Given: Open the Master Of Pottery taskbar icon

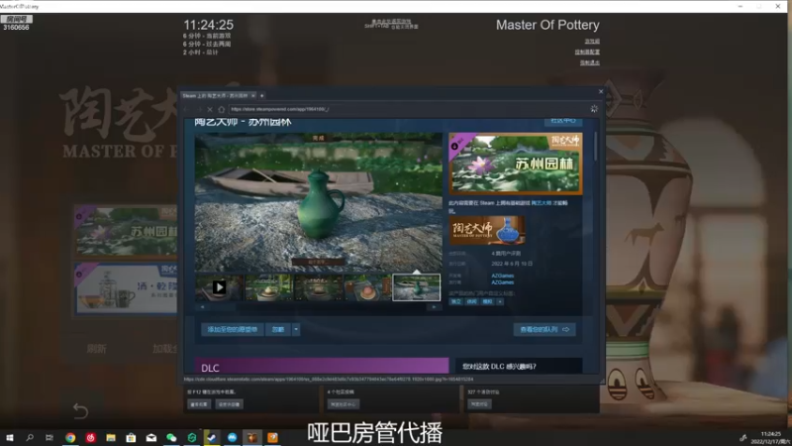Looking at the screenshot, I should (252, 437).
